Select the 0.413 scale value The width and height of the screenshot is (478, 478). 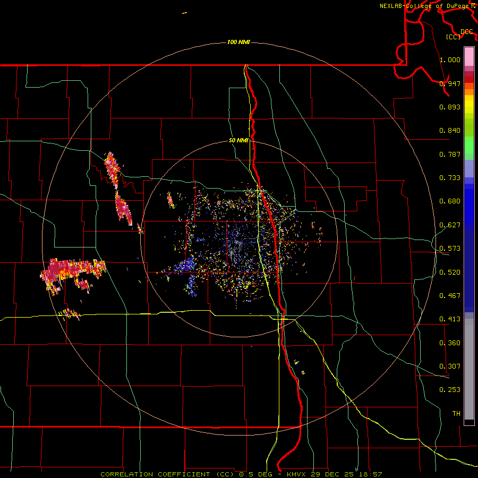pyautogui.click(x=450, y=319)
